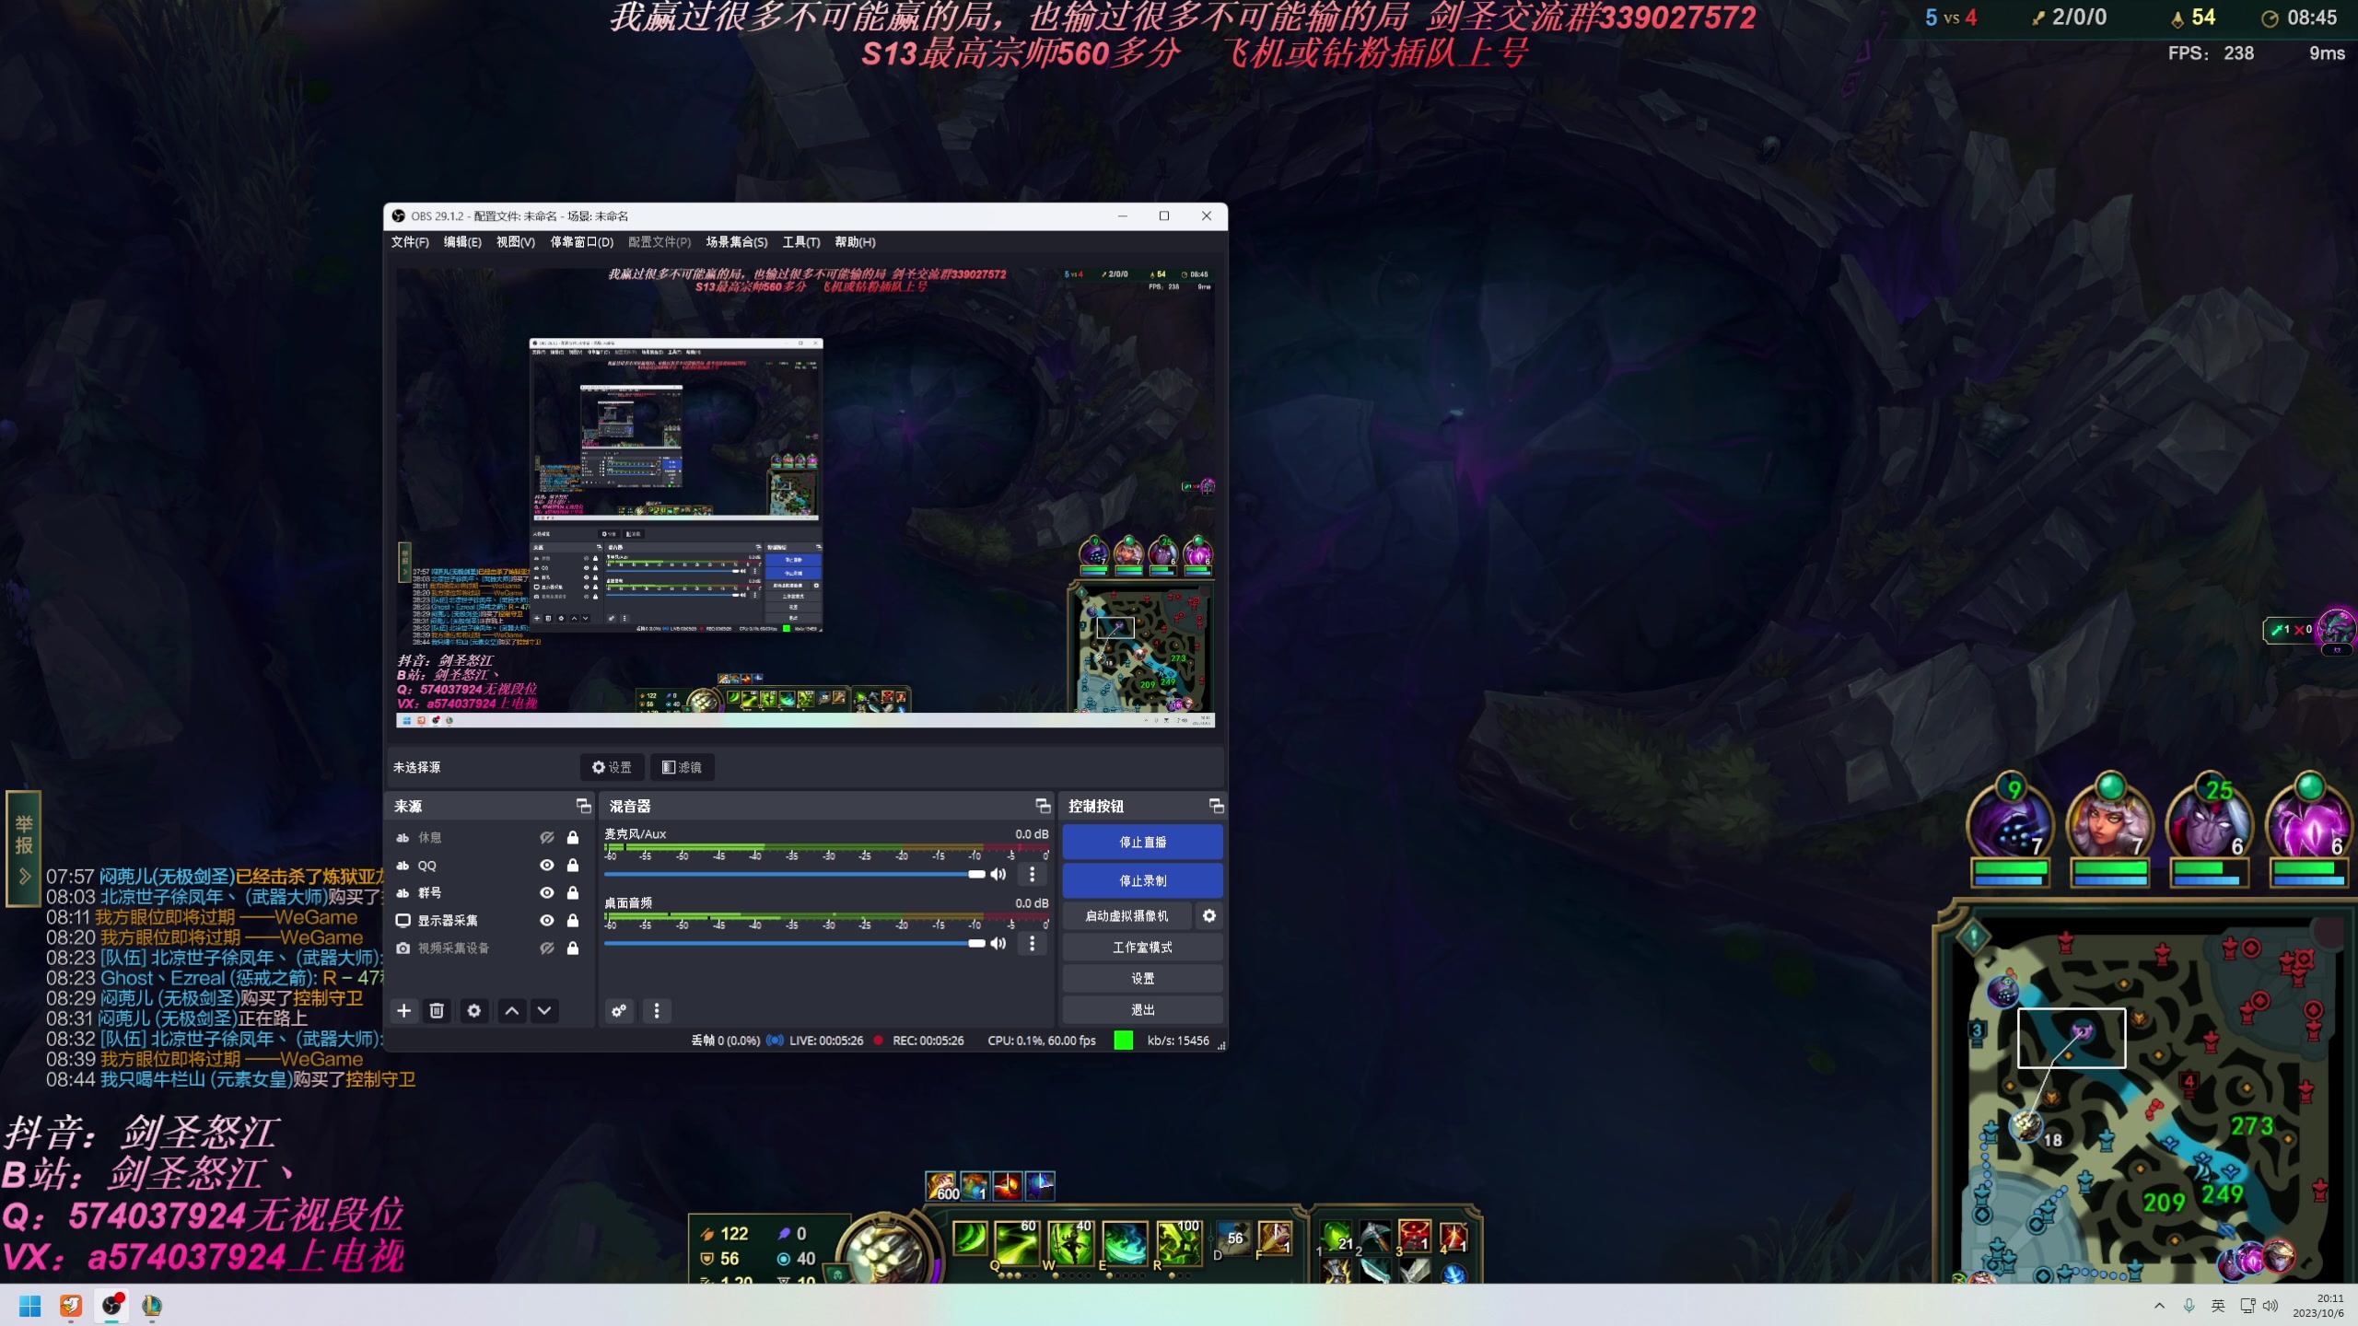
Task: Unlock the 显示器采集 source via its lock icon
Action: pos(573,920)
